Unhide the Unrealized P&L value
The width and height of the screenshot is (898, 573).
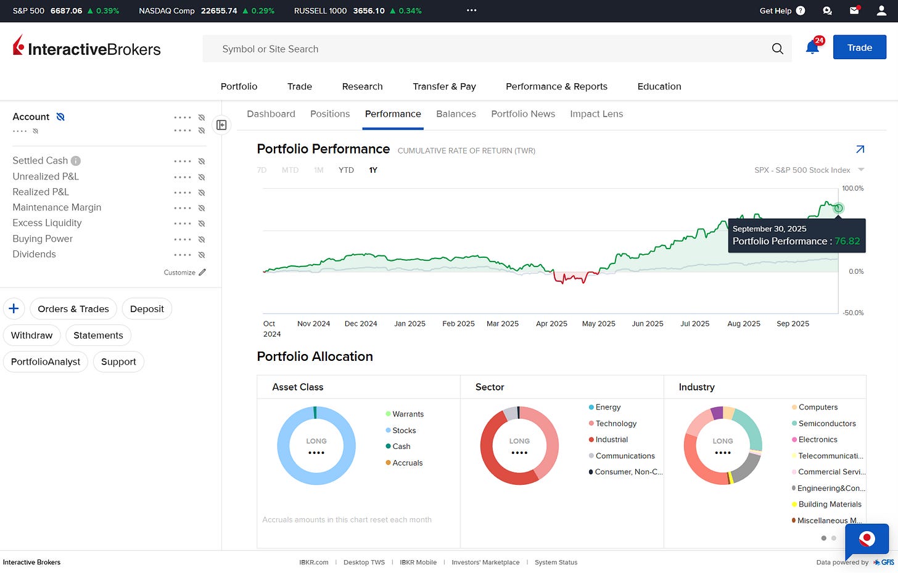click(202, 177)
